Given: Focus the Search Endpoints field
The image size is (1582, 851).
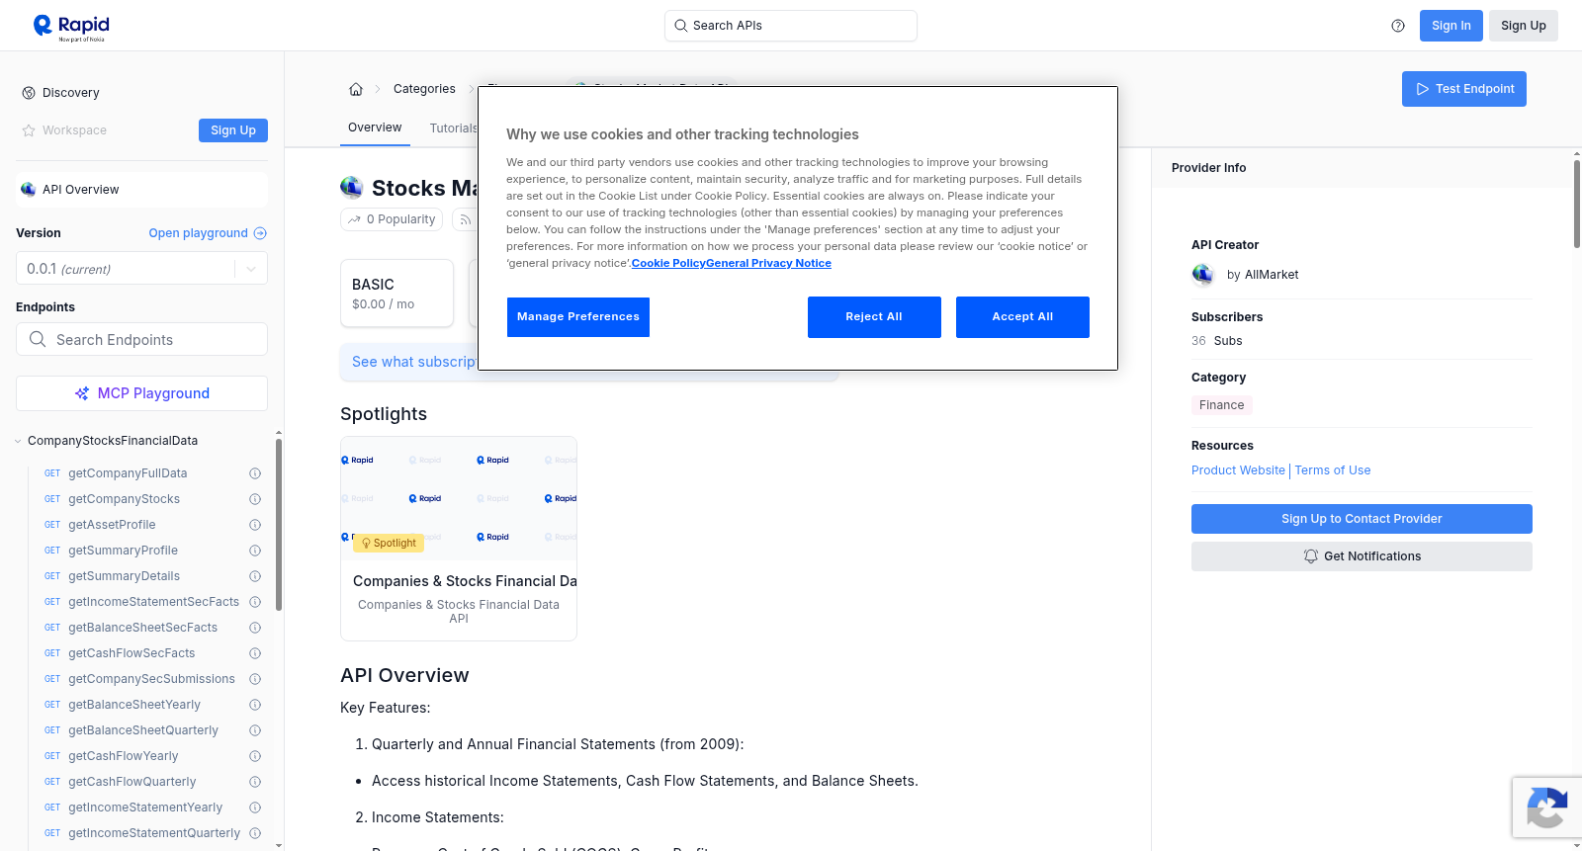Looking at the screenshot, I should pos(141,339).
